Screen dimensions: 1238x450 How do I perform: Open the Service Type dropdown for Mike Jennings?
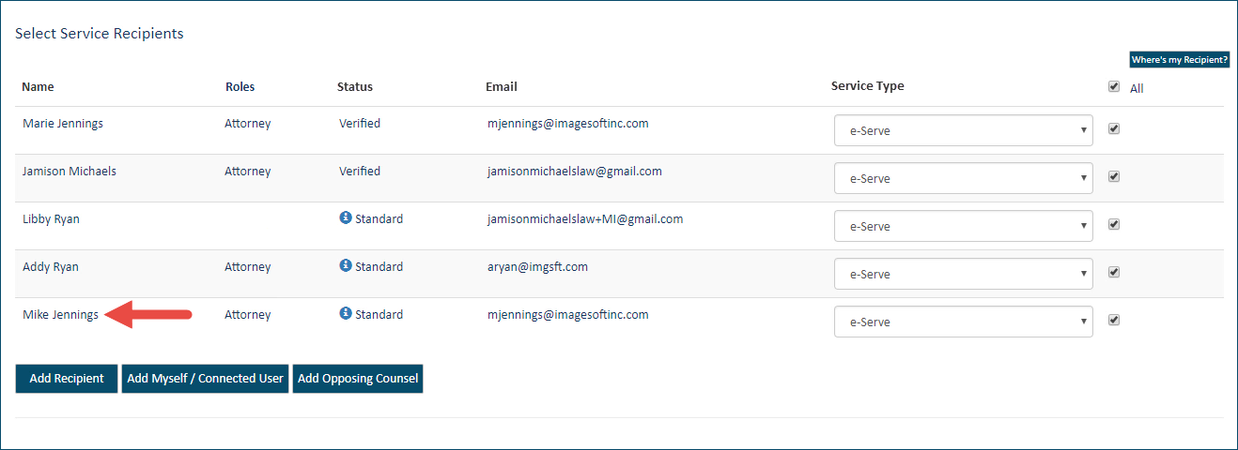click(x=963, y=322)
